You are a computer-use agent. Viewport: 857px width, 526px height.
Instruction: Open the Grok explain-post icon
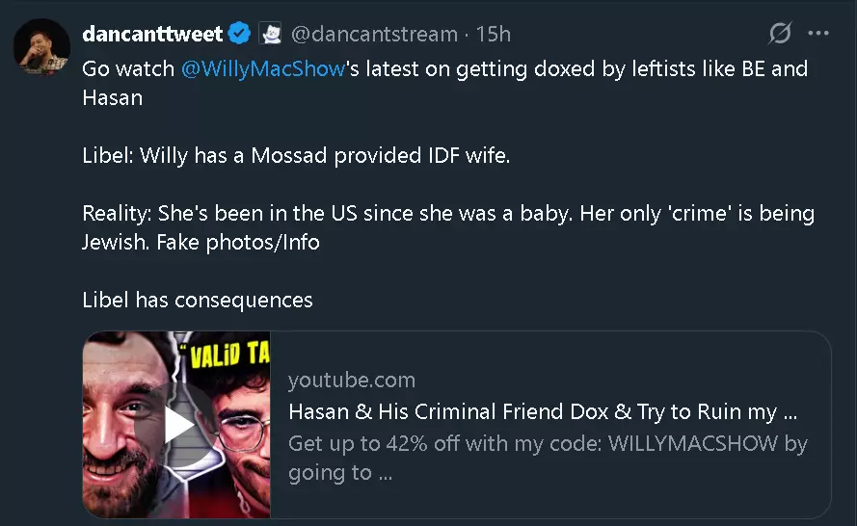coord(780,34)
